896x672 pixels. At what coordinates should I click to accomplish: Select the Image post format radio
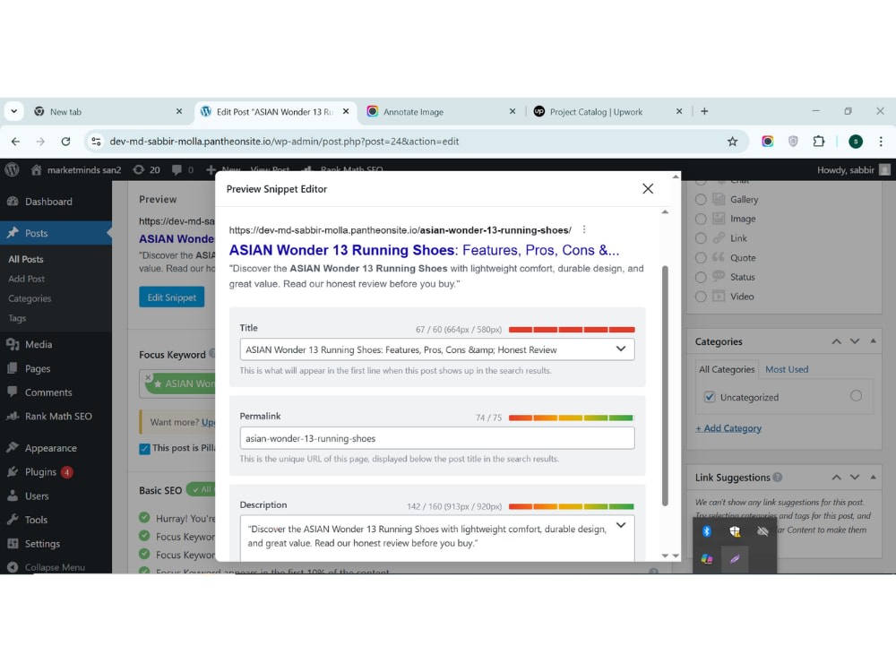pos(701,219)
